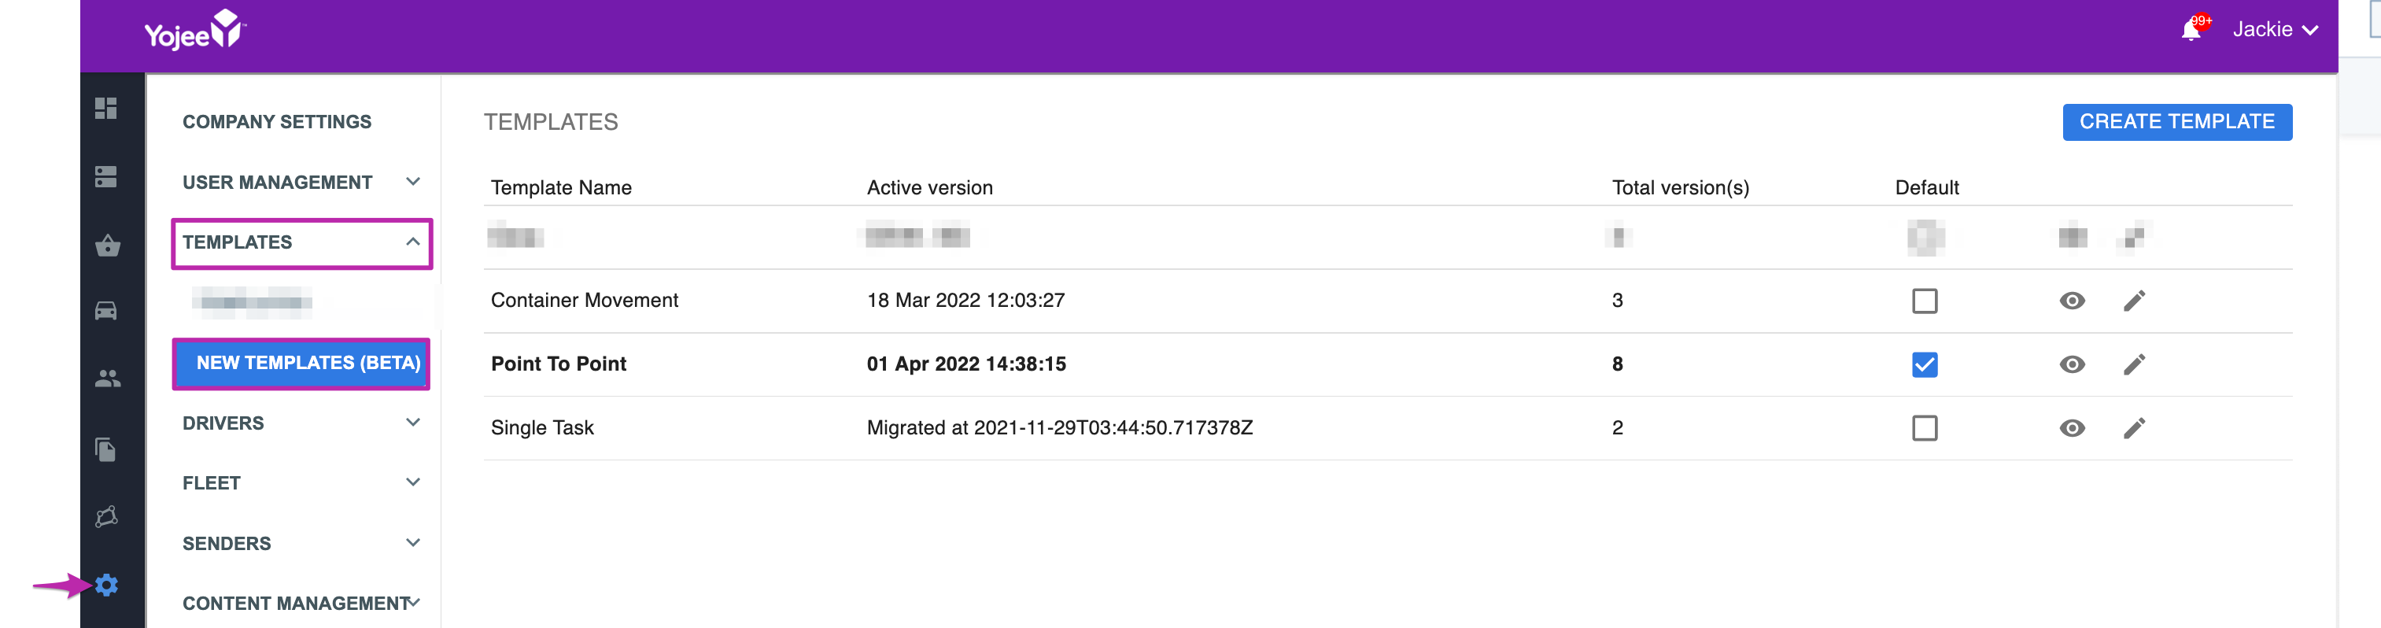Edit Point To Point template with pencil icon

[2134, 364]
